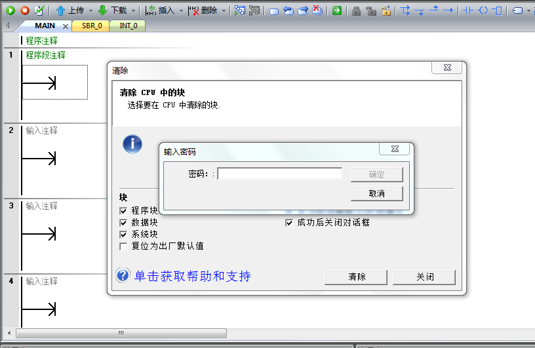Click the Compile program icon
Image resolution: width=535 pixels, height=348 pixels.
pos(39,10)
